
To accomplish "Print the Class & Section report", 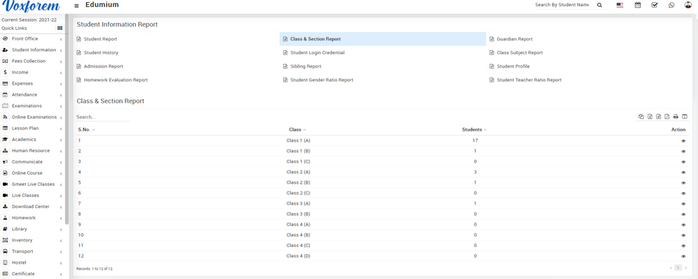I will click(676, 117).
